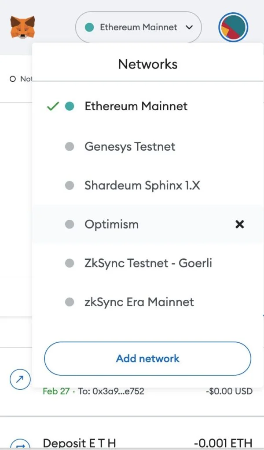Click the Add network button
This screenshot has width=264, height=450.
tap(147, 358)
